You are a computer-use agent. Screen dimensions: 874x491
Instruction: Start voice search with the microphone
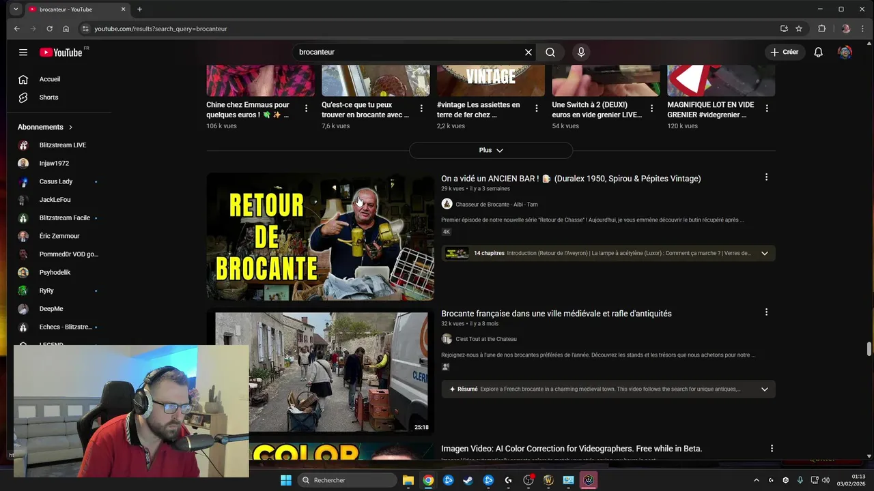tap(581, 53)
